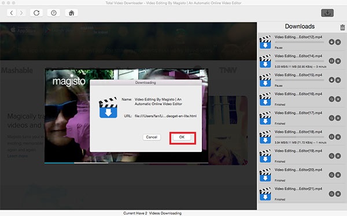Click the 'Current Have 2 Videos Downloading' status
This screenshot has width=347, height=216.
click(153, 213)
